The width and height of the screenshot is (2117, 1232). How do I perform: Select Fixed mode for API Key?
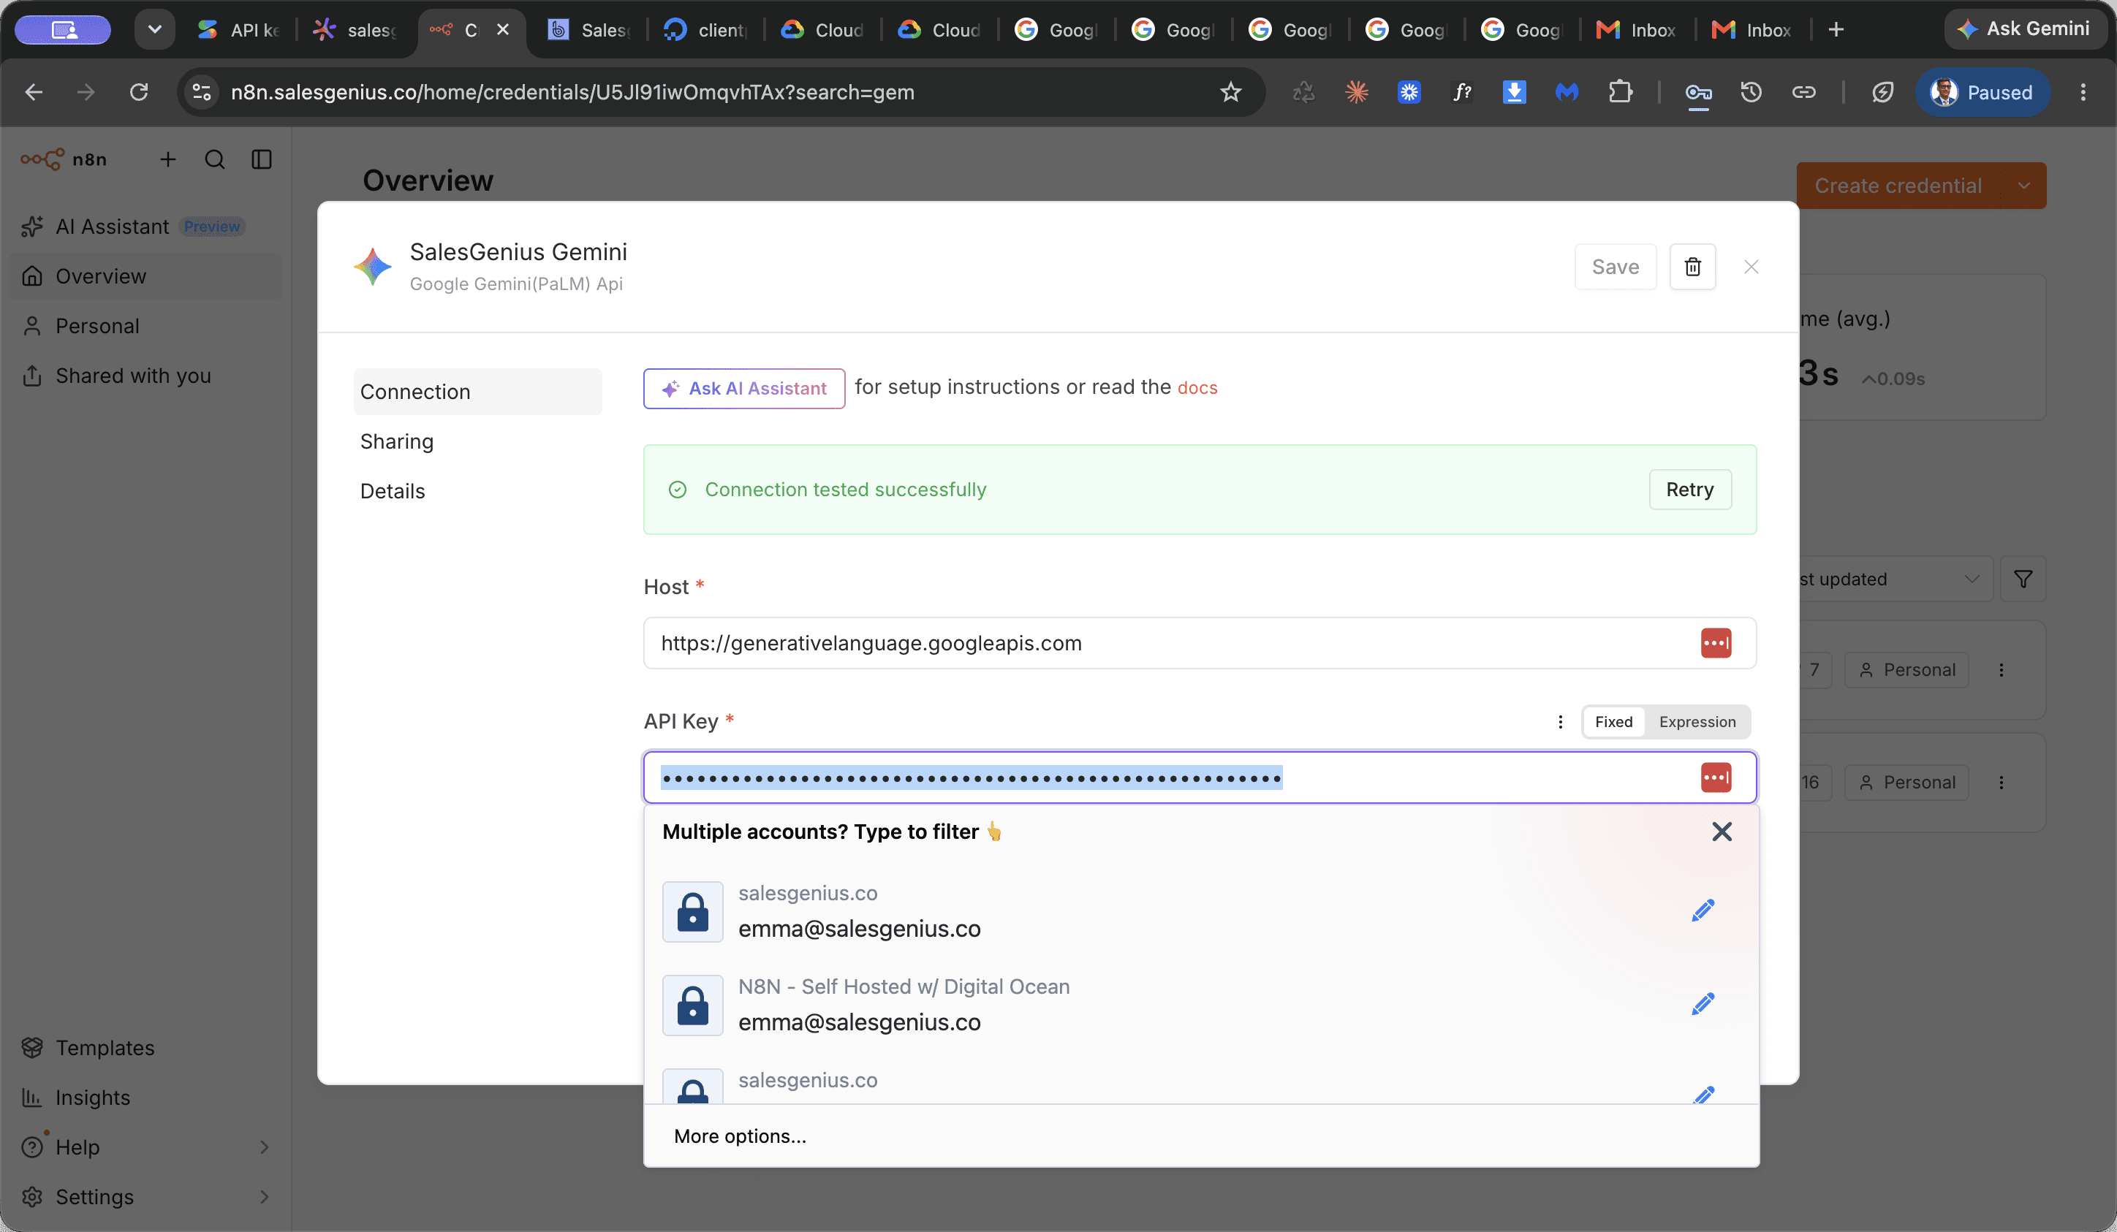(1613, 722)
